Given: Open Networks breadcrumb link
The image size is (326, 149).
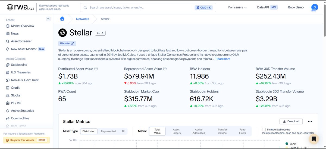Looking at the screenshot, I should (x=83, y=19).
